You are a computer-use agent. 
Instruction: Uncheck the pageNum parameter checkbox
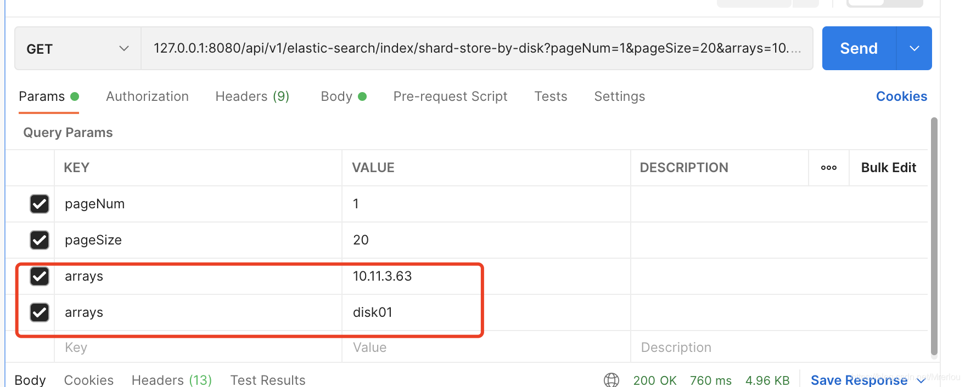pos(40,204)
